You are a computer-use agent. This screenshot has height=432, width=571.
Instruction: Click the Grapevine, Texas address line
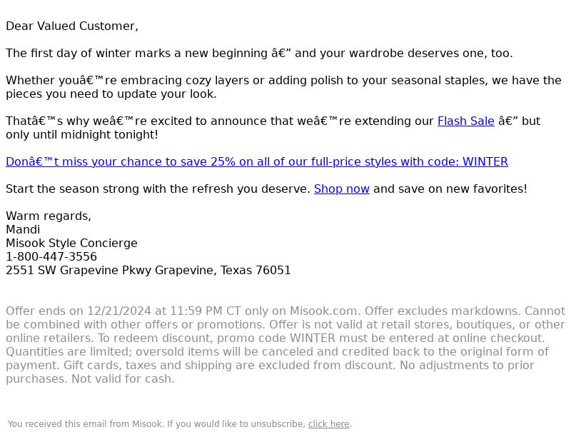click(x=148, y=271)
